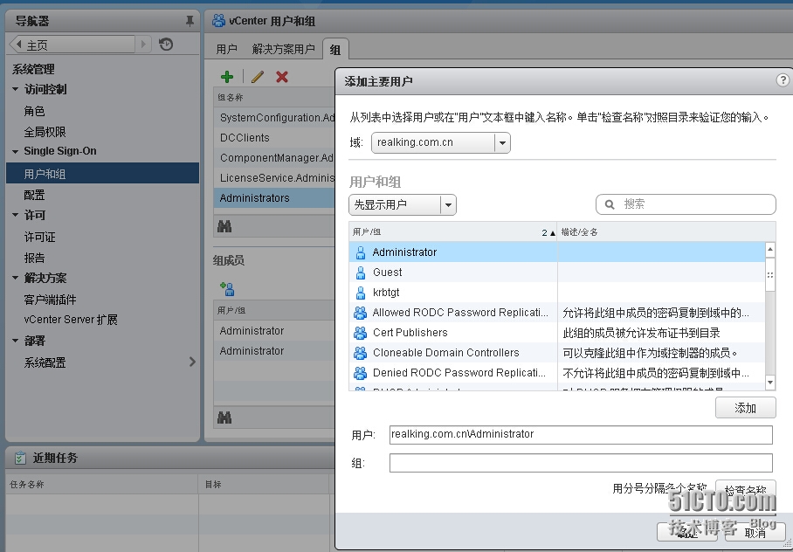Click 目标 column header in recent tasks
This screenshot has height=552, width=793.
tap(264, 484)
